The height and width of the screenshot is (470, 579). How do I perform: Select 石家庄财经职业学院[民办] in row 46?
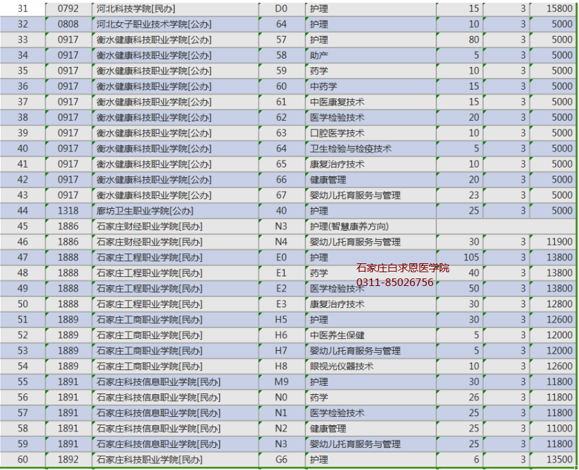click(175, 241)
